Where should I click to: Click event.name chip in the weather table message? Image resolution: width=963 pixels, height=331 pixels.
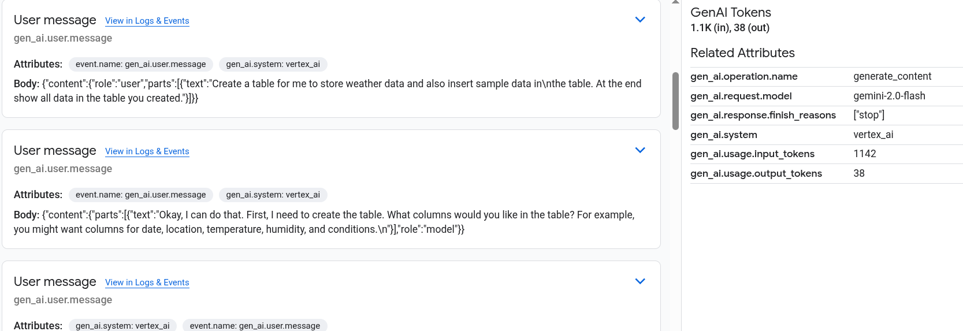click(x=140, y=64)
